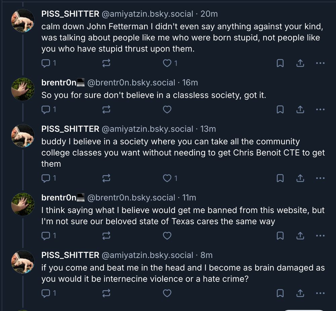Open more options on 'internecine violence' post

tap(320, 293)
